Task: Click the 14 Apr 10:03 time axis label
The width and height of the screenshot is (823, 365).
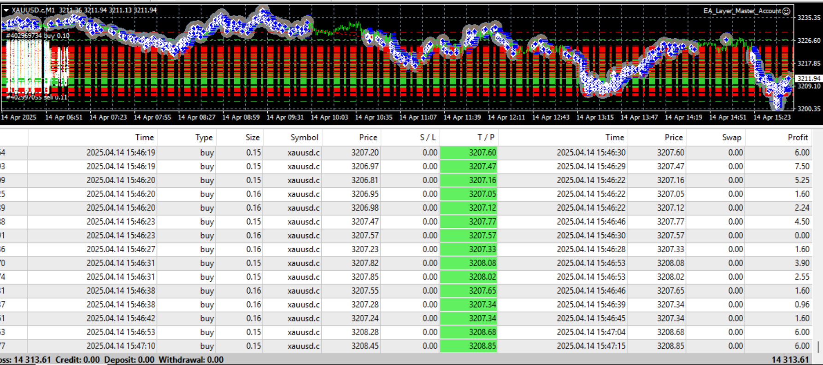Action: [x=329, y=117]
